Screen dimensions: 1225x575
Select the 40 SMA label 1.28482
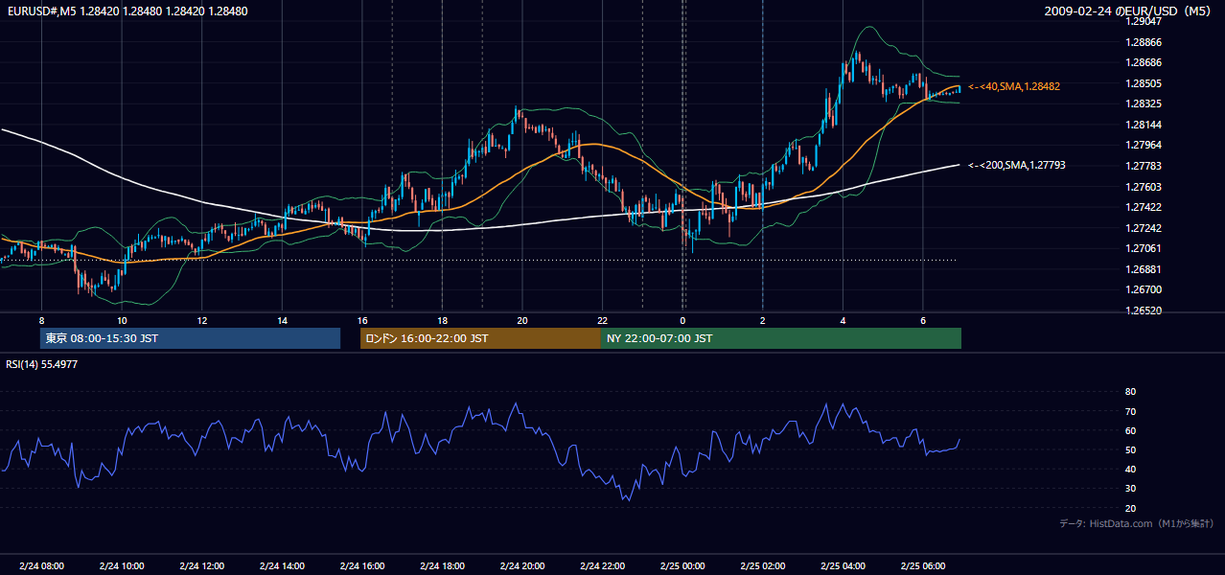point(1014,86)
